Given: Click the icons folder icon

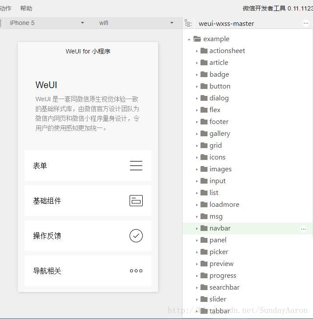Looking at the screenshot, I should [x=204, y=157].
